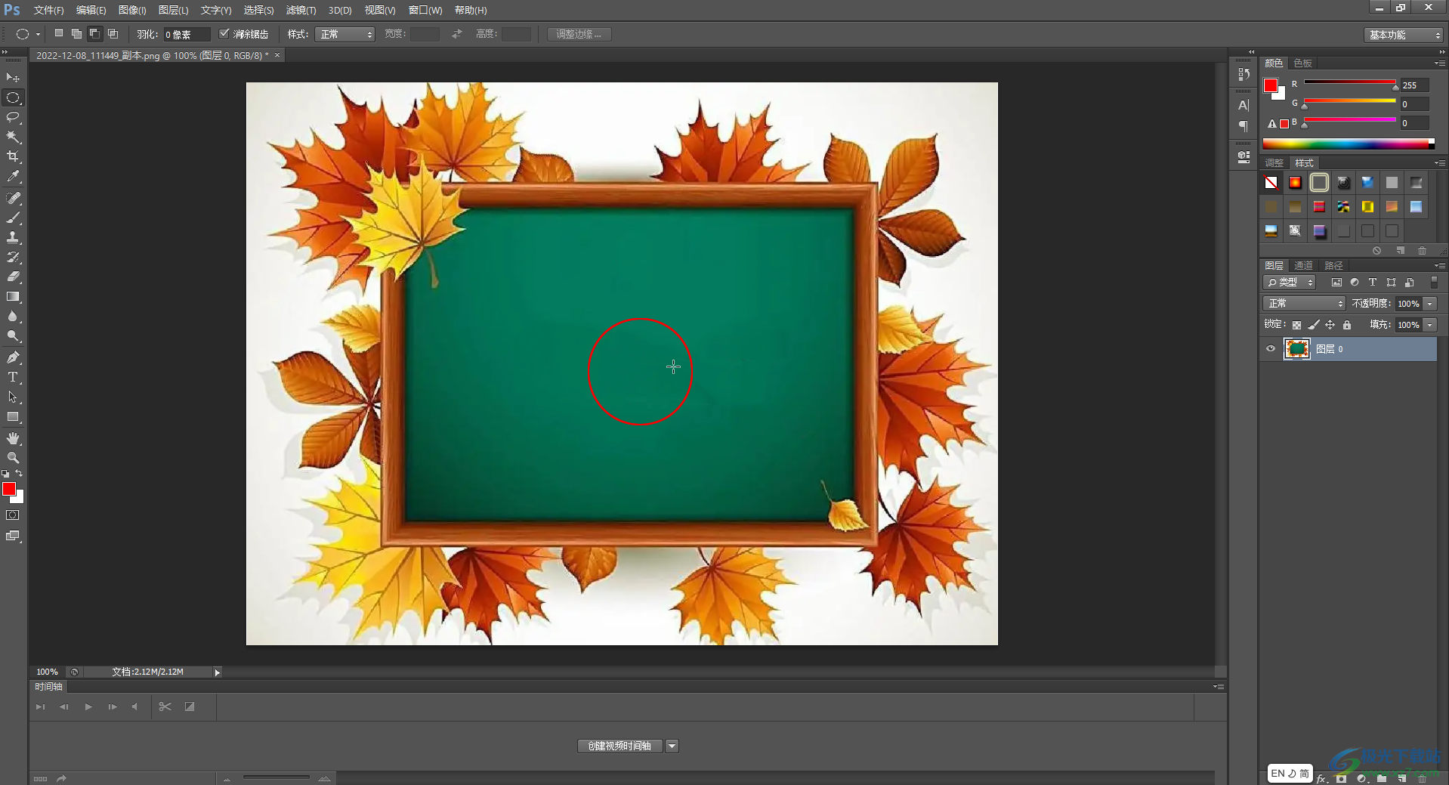Select the Gradient tool
1449x785 pixels.
13,297
